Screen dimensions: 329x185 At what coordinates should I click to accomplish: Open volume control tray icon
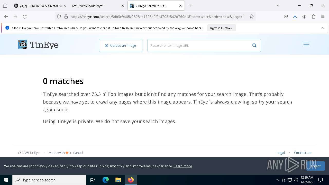click(x=296, y=180)
